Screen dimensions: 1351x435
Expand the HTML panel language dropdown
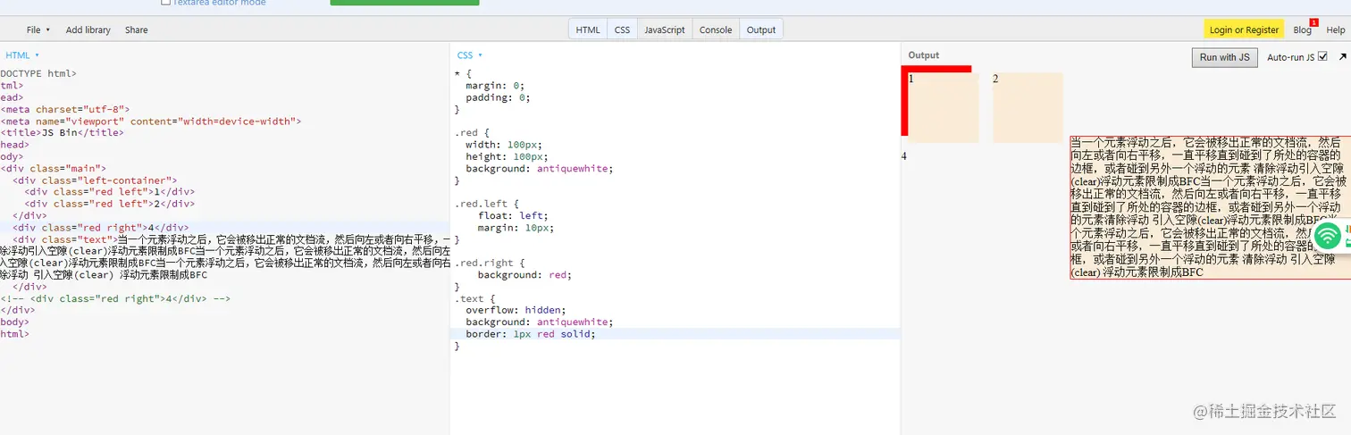(x=22, y=55)
